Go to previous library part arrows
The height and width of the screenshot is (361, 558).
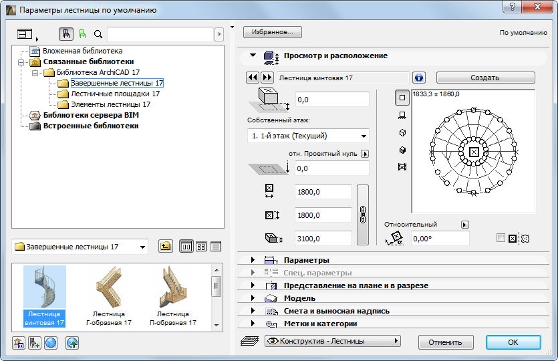(253, 78)
